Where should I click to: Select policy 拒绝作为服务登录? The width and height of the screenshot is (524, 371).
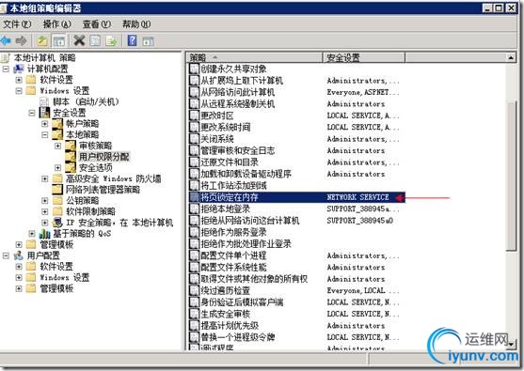click(233, 232)
